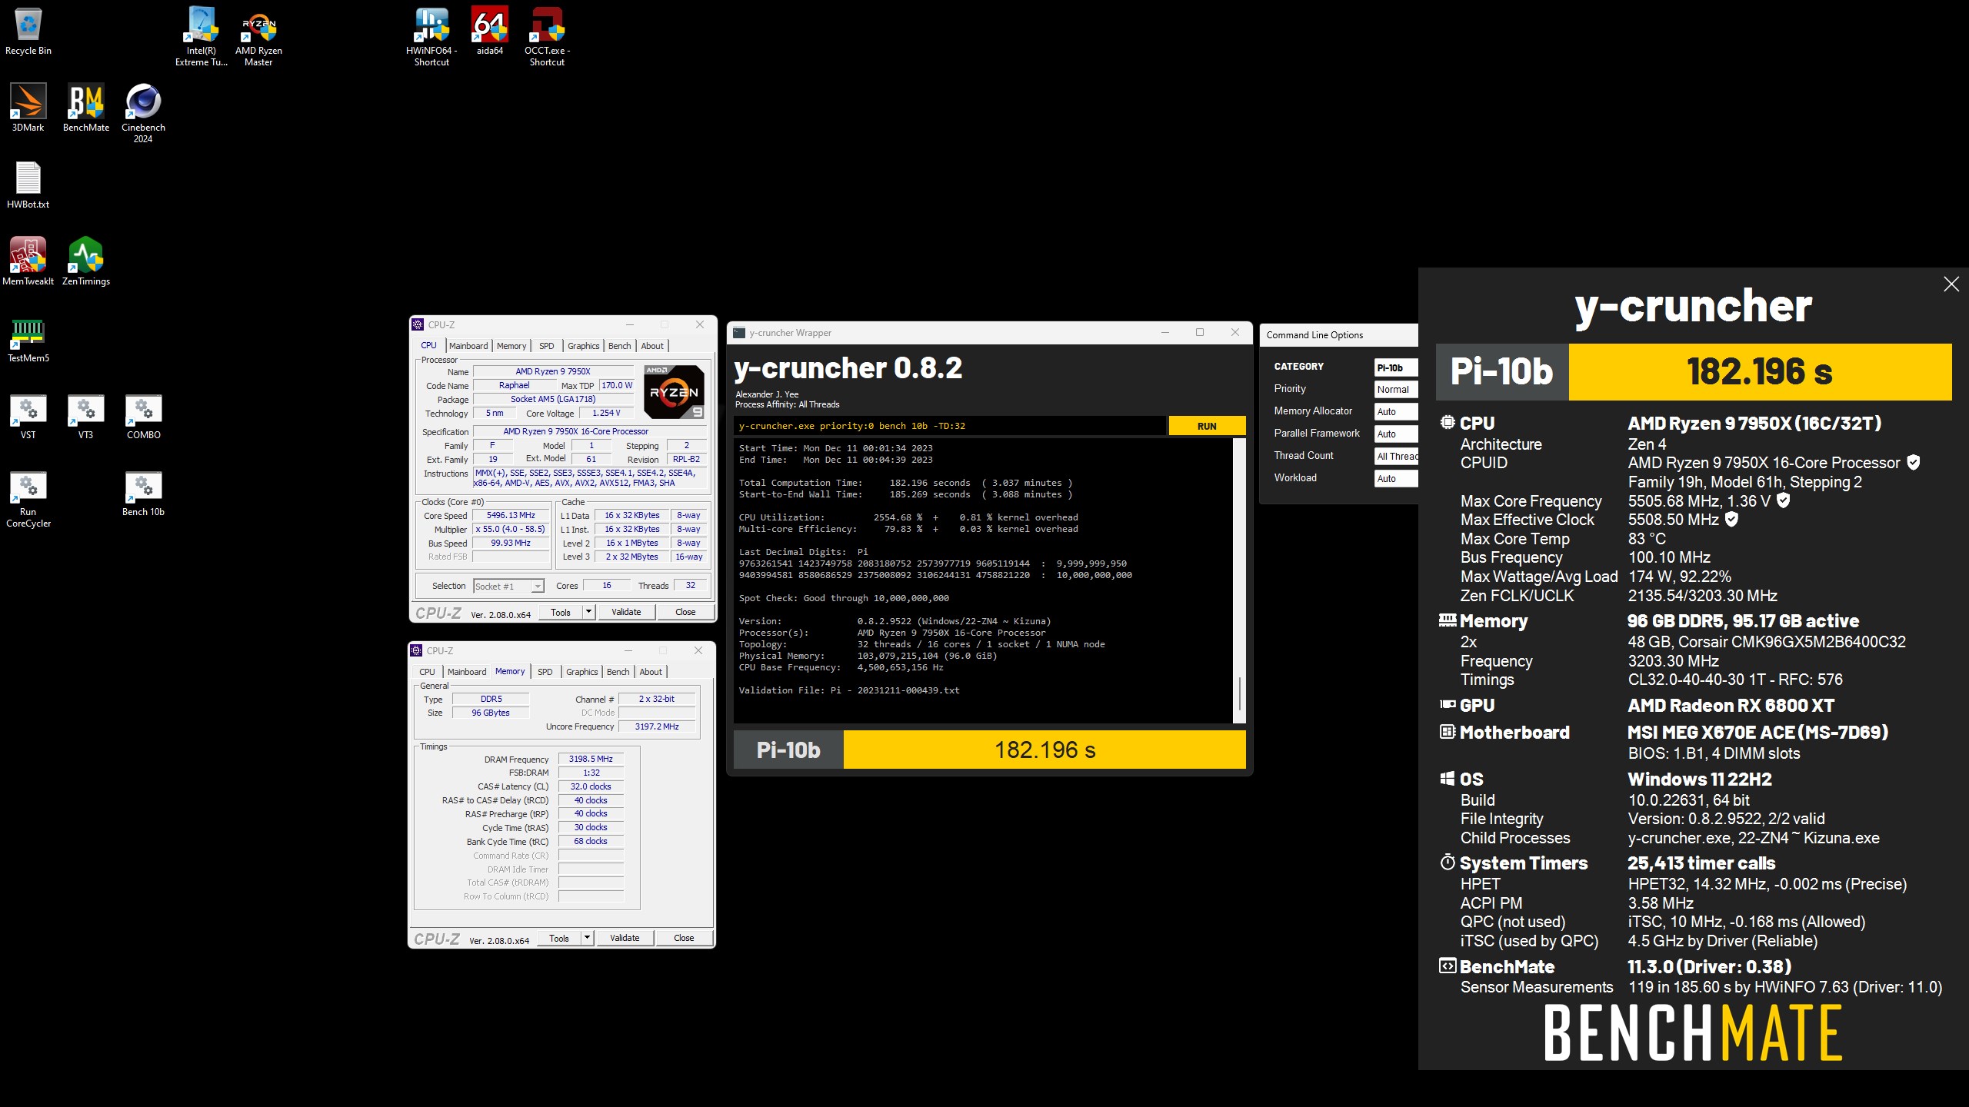This screenshot has width=1969, height=1107.
Task: Select the COMBO batch file icon
Action: [x=144, y=416]
